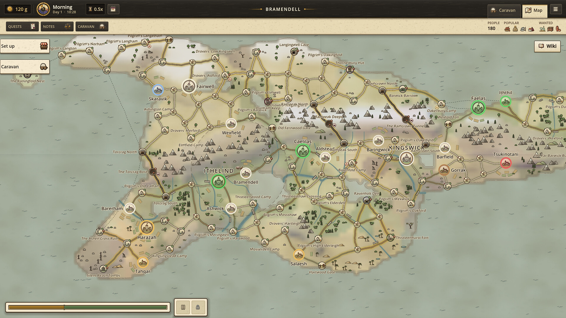Screen dimensions: 566x318
Task: Click the 0.5x game speed control
Action: [x=96, y=9]
